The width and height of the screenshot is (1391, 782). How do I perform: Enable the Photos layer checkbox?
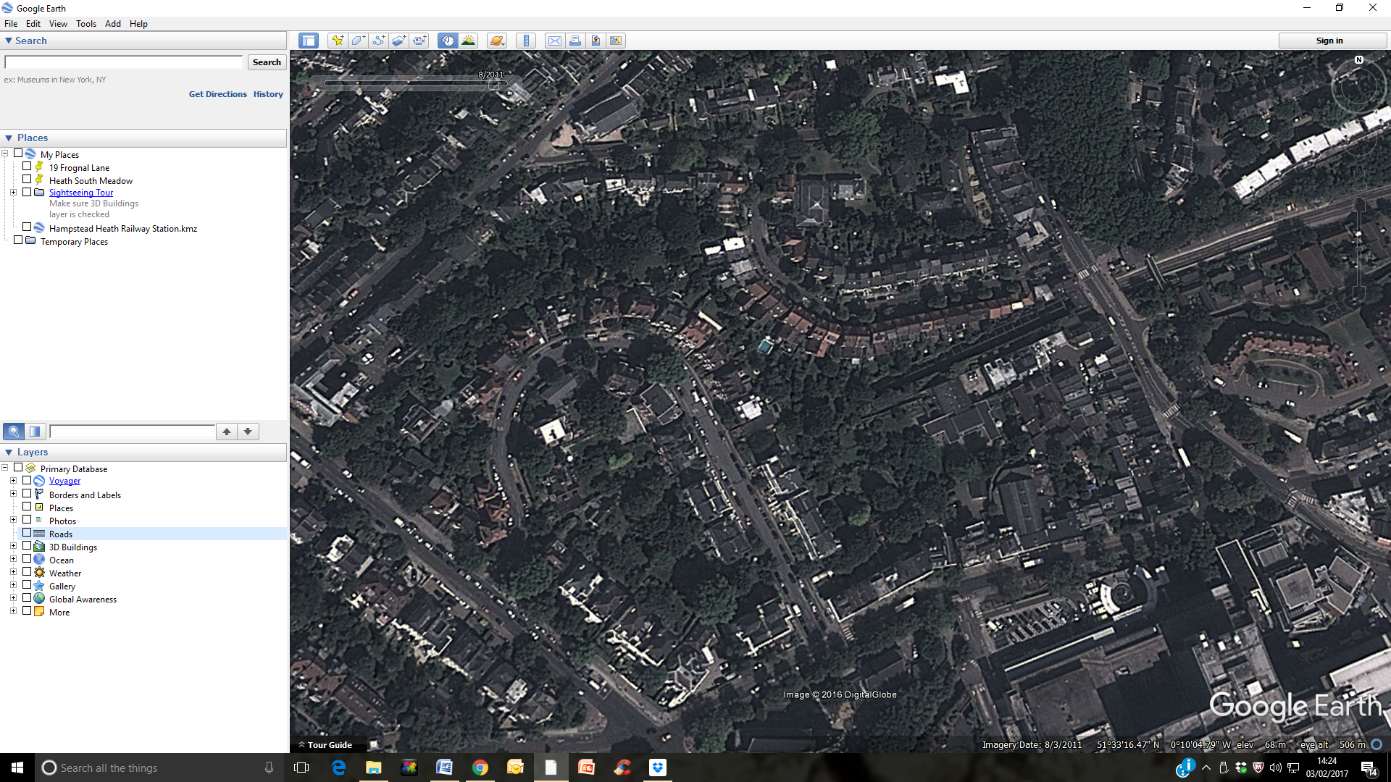point(27,520)
